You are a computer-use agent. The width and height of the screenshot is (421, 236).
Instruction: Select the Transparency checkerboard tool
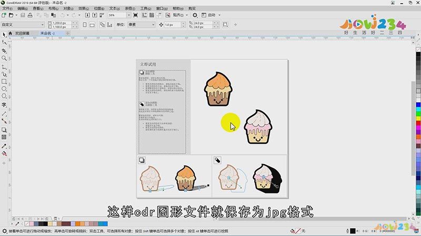click(4, 137)
